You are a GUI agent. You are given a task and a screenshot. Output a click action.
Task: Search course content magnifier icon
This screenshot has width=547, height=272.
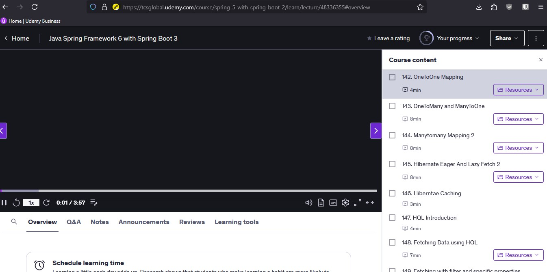click(14, 222)
